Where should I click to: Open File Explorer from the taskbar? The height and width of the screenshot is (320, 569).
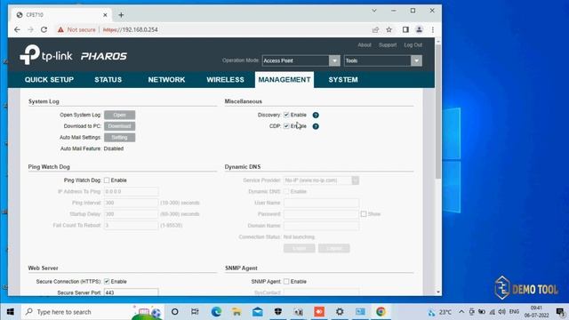point(236,312)
